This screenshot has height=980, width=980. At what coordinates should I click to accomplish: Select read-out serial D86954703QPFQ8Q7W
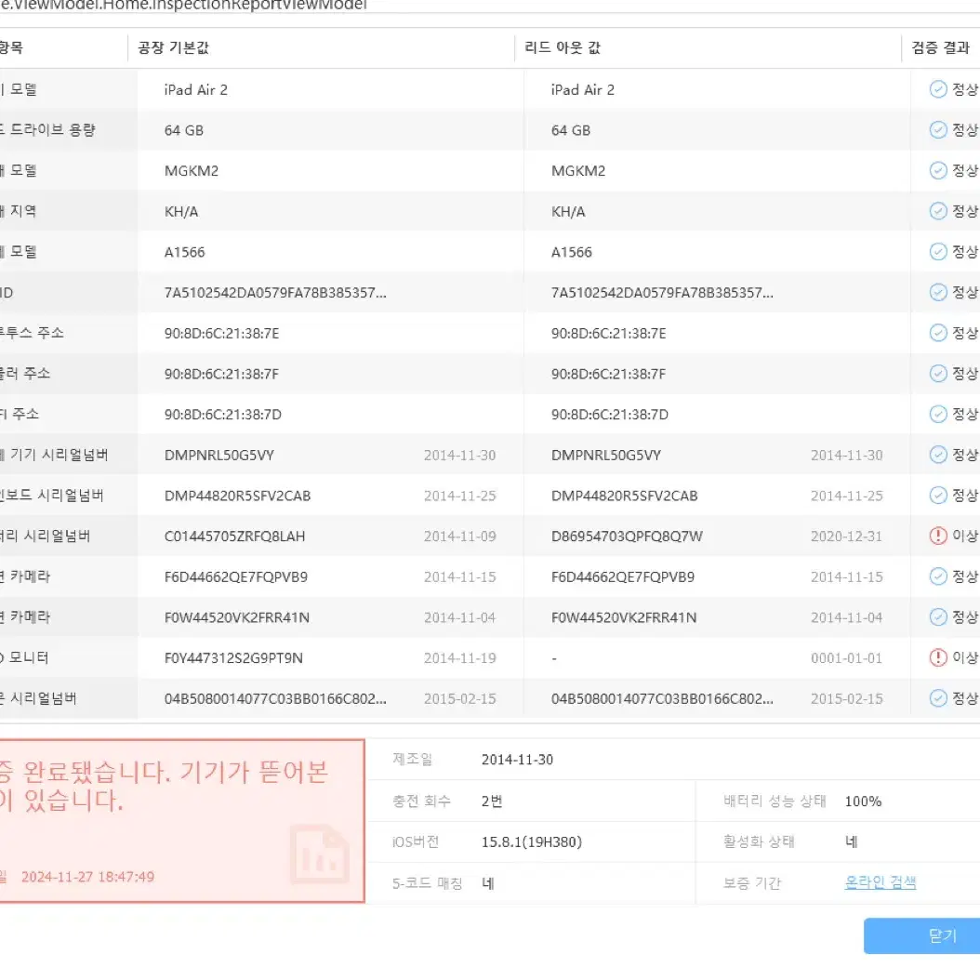pyautogui.click(x=627, y=536)
